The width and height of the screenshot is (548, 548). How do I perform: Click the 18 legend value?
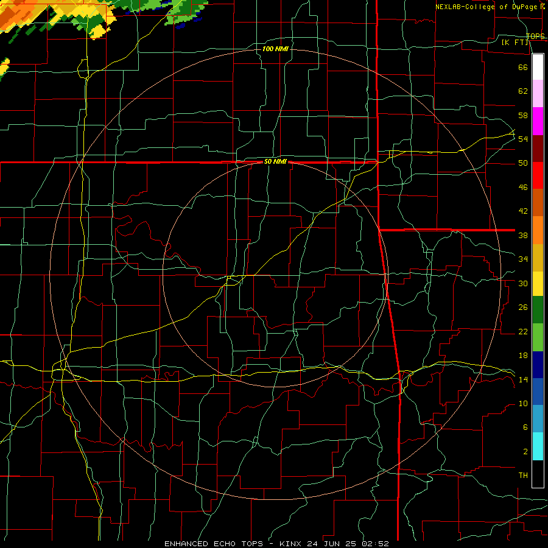tap(523, 356)
